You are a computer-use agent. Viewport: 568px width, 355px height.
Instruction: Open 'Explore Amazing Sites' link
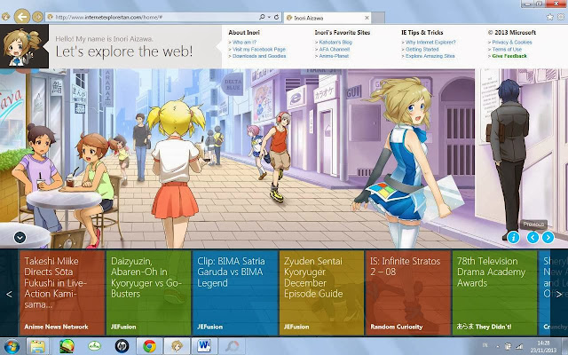(430, 56)
